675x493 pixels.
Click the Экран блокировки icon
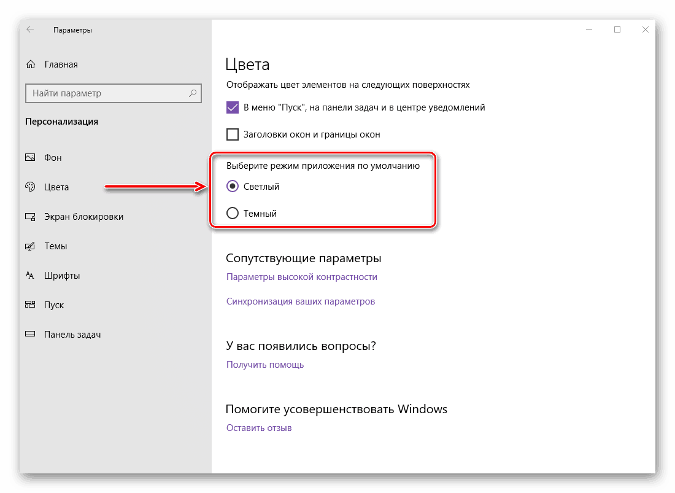point(30,216)
